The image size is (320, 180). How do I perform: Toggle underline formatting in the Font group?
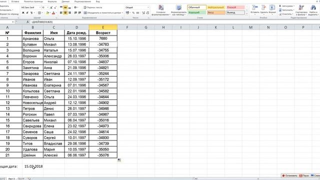[x=31, y=13]
